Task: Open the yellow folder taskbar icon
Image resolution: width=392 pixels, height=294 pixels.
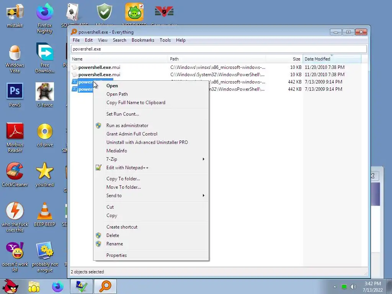Action: (34, 286)
